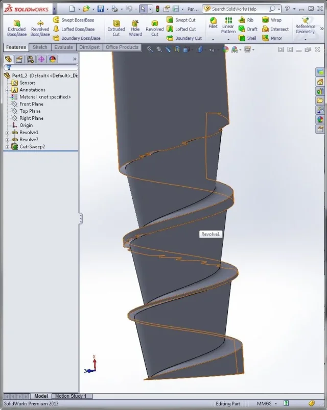Select Front Plane in feature tree
The height and width of the screenshot is (410, 327).
coord(31,104)
